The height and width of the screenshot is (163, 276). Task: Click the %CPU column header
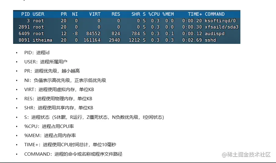[x=154, y=14]
